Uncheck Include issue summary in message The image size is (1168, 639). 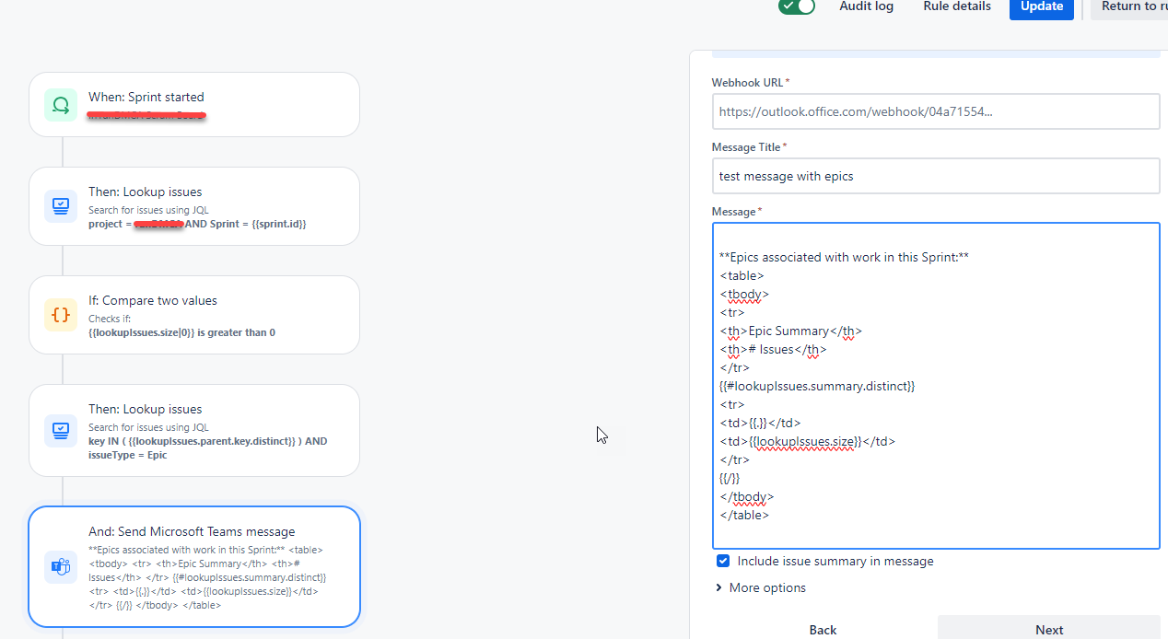pyautogui.click(x=723, y=561)
